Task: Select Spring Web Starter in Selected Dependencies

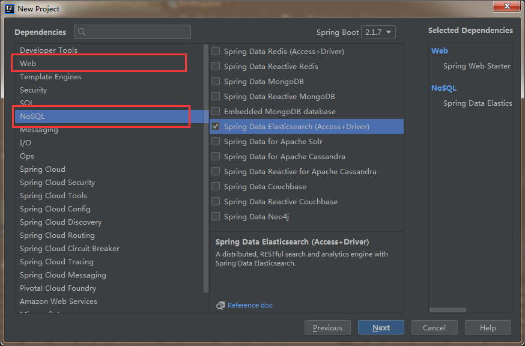Action: click(x=477, y=66)
